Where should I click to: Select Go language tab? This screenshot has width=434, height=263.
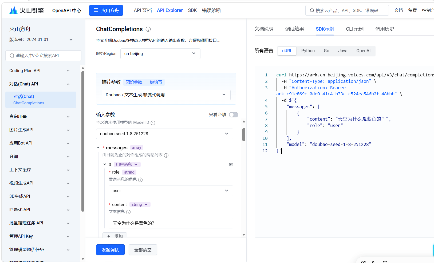pyautogui.click(x=326, y=51)
